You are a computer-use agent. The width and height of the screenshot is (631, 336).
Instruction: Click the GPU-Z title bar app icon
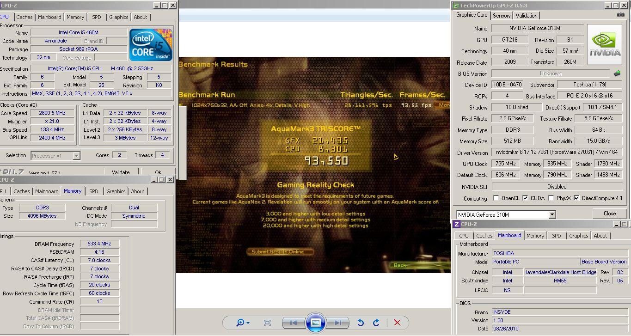pos(456,6)
